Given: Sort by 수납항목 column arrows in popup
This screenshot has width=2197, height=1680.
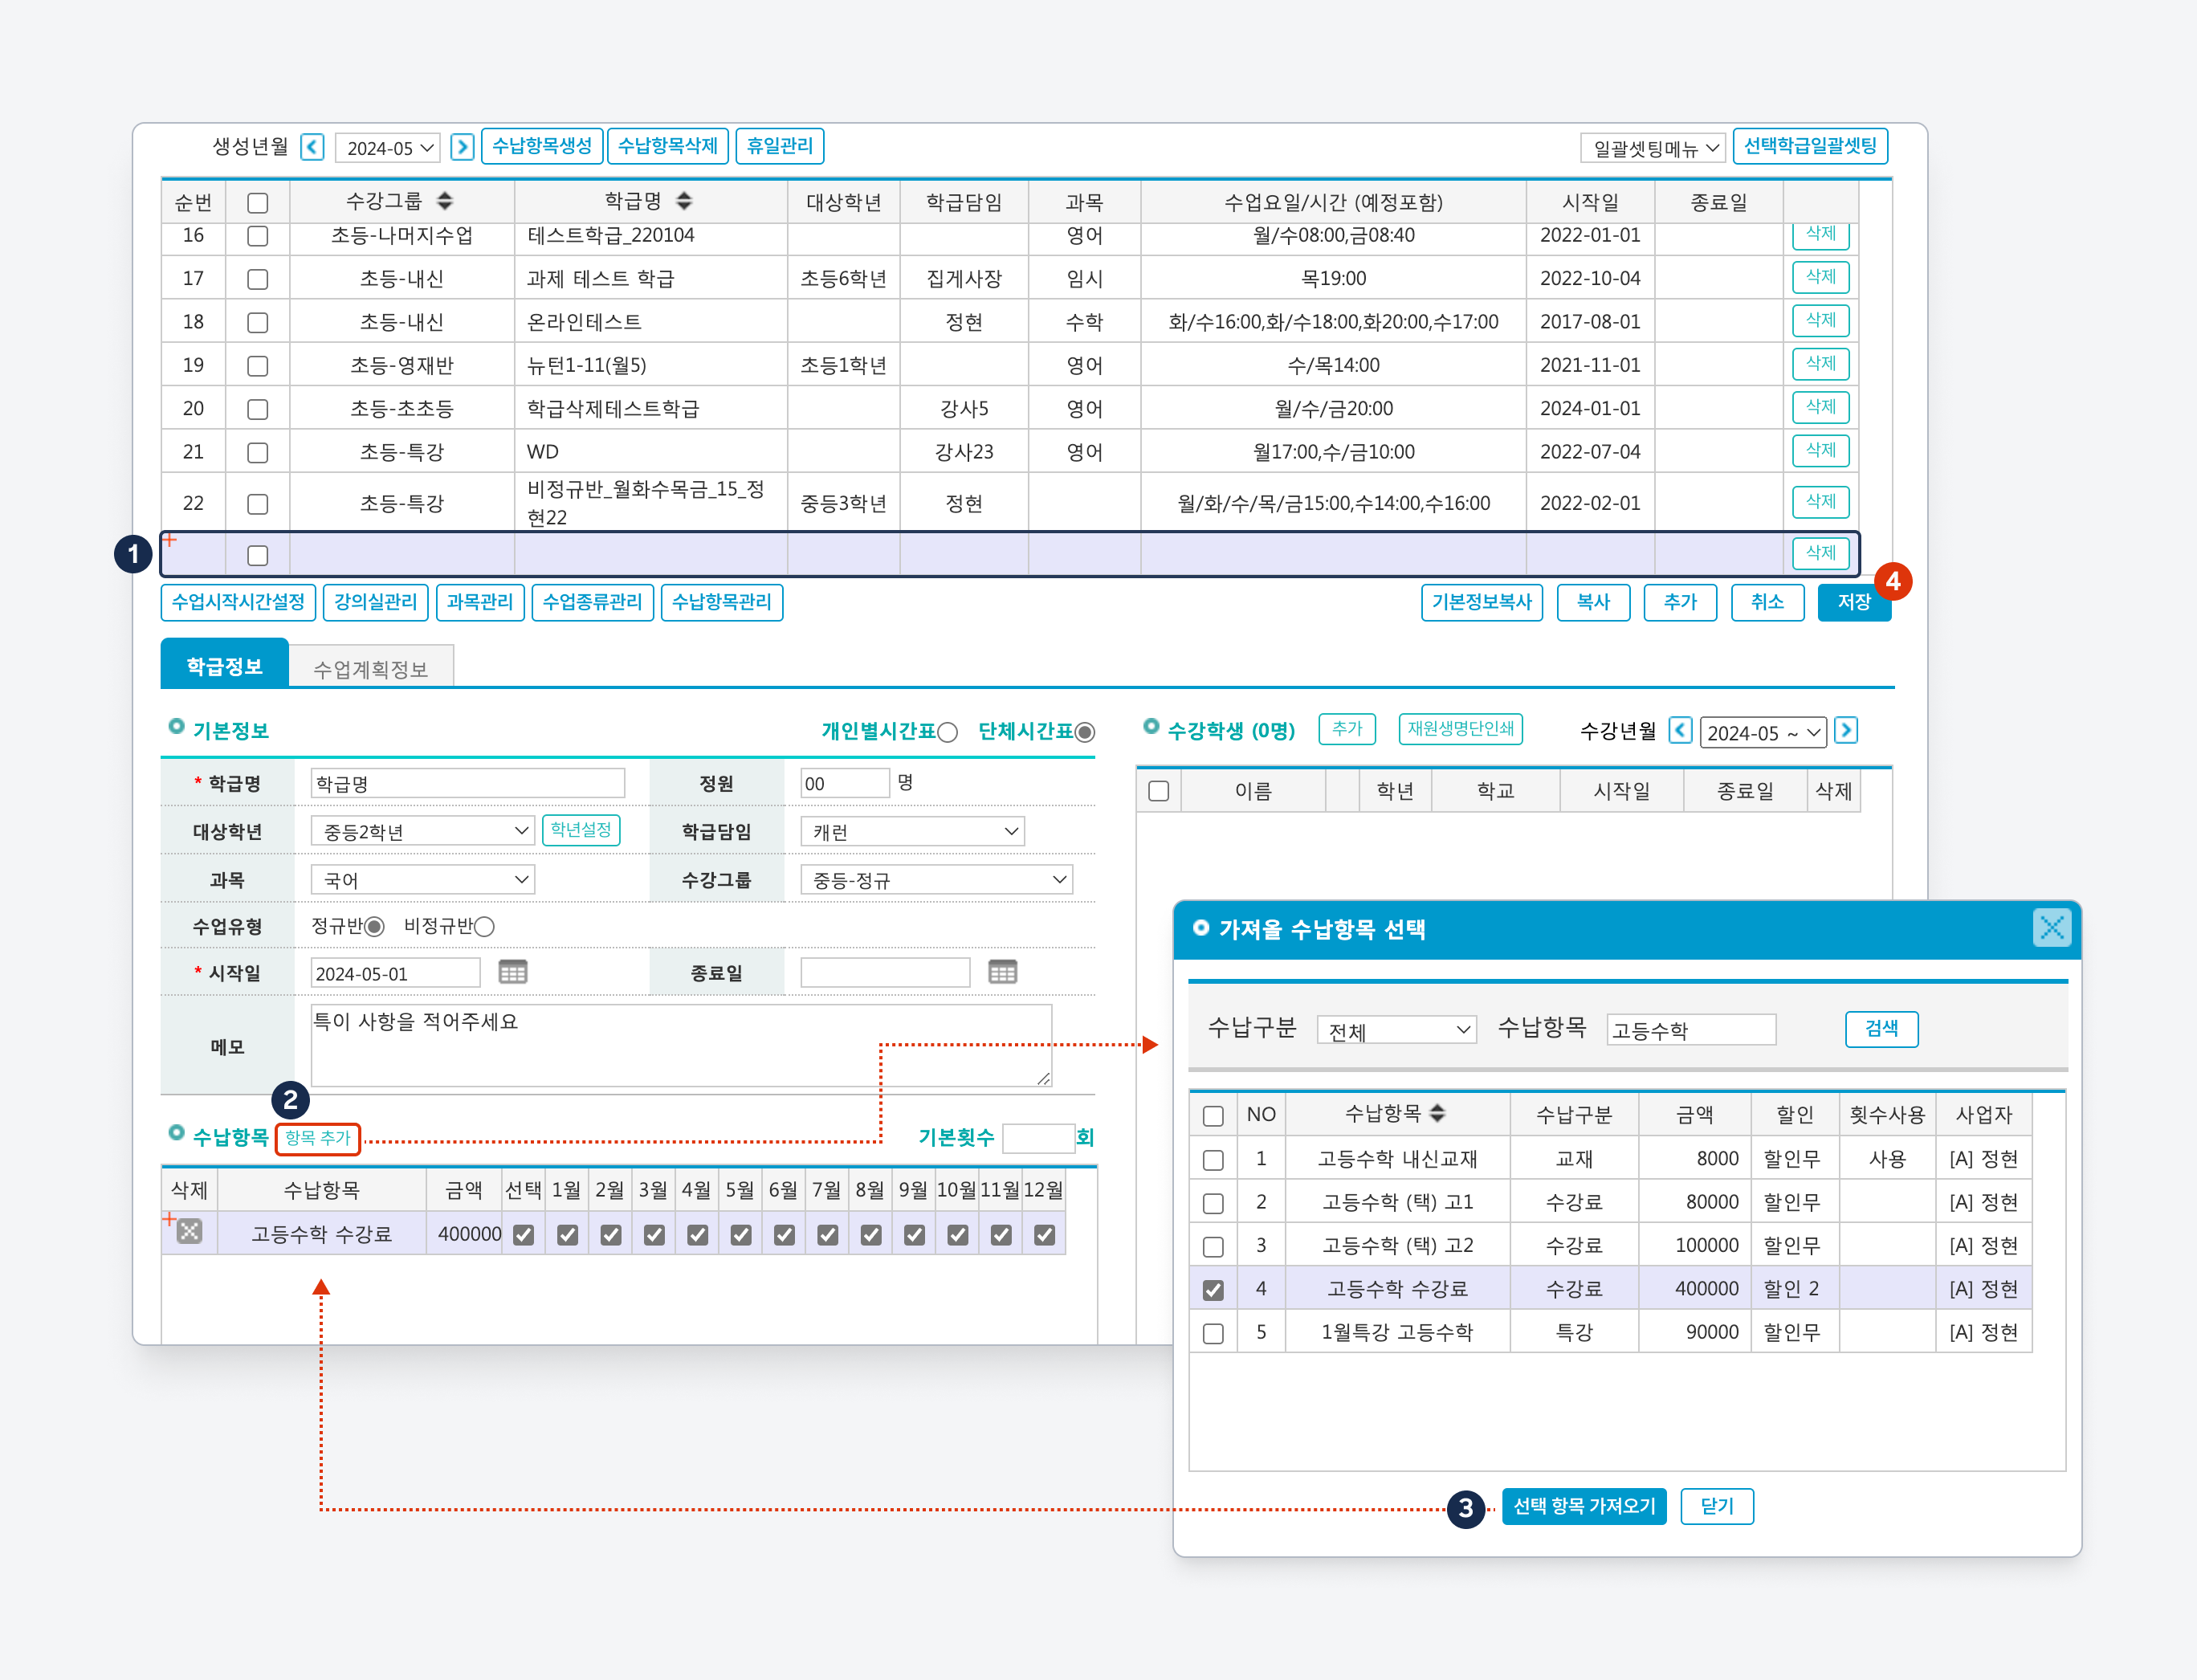Looking at the screenshot, I should point(1437,1113).
